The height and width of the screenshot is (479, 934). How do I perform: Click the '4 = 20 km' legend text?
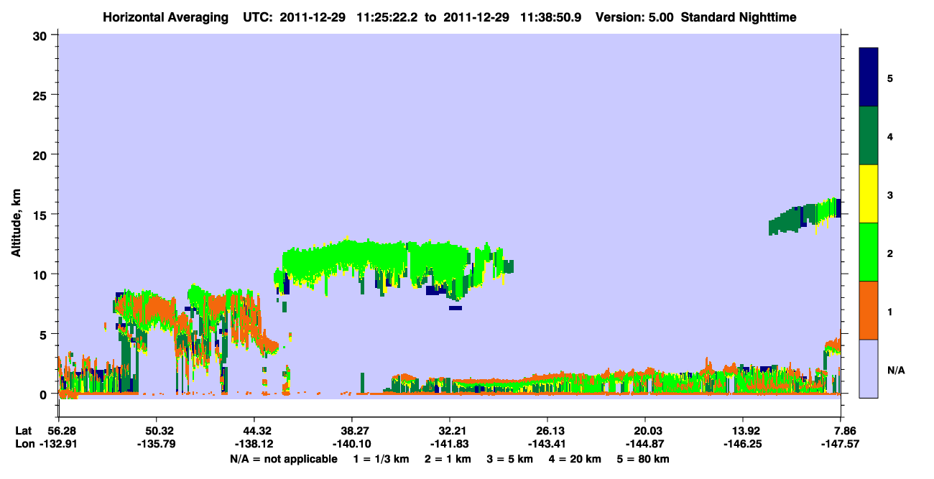point(575,459)
